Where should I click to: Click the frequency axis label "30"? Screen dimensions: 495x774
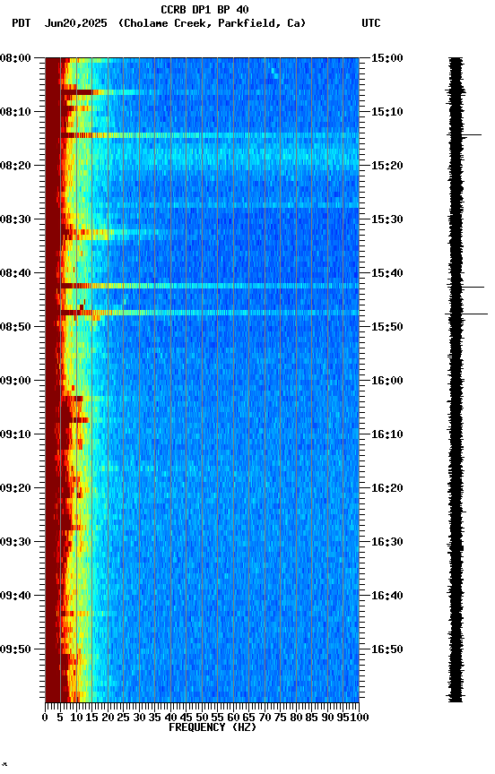tap(139, 718)
